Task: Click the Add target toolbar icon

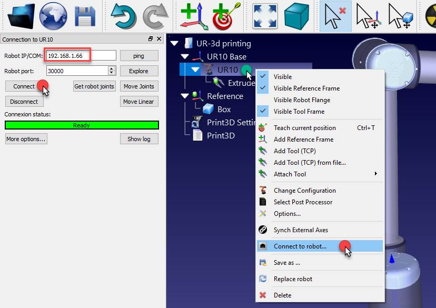Action: tap(225, 16)
